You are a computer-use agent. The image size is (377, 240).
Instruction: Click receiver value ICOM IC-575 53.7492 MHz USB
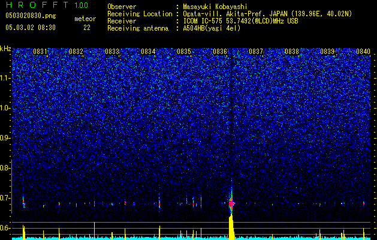(240, 21)
